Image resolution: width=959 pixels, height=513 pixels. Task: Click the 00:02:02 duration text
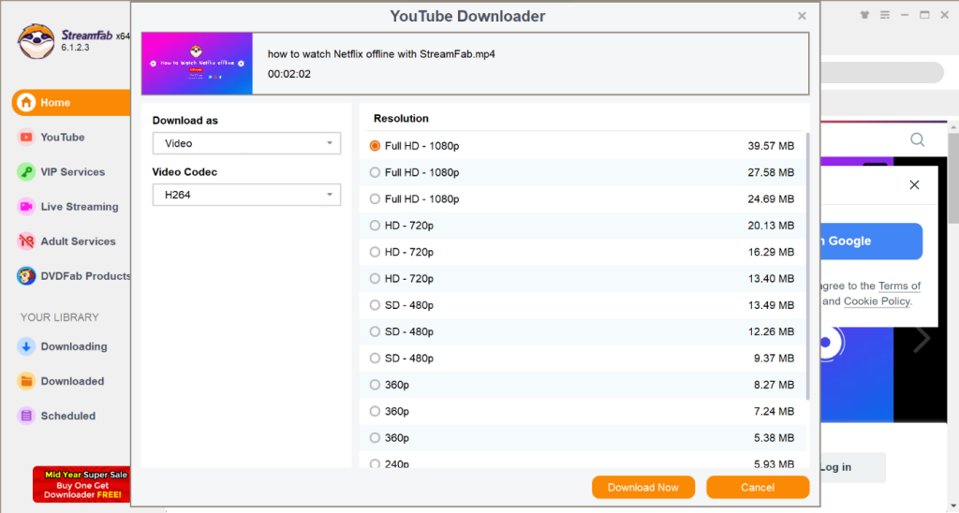(289, 74)
